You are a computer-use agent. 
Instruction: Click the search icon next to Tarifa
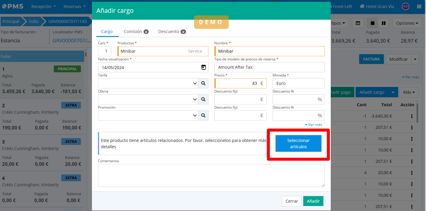point(203,84)
